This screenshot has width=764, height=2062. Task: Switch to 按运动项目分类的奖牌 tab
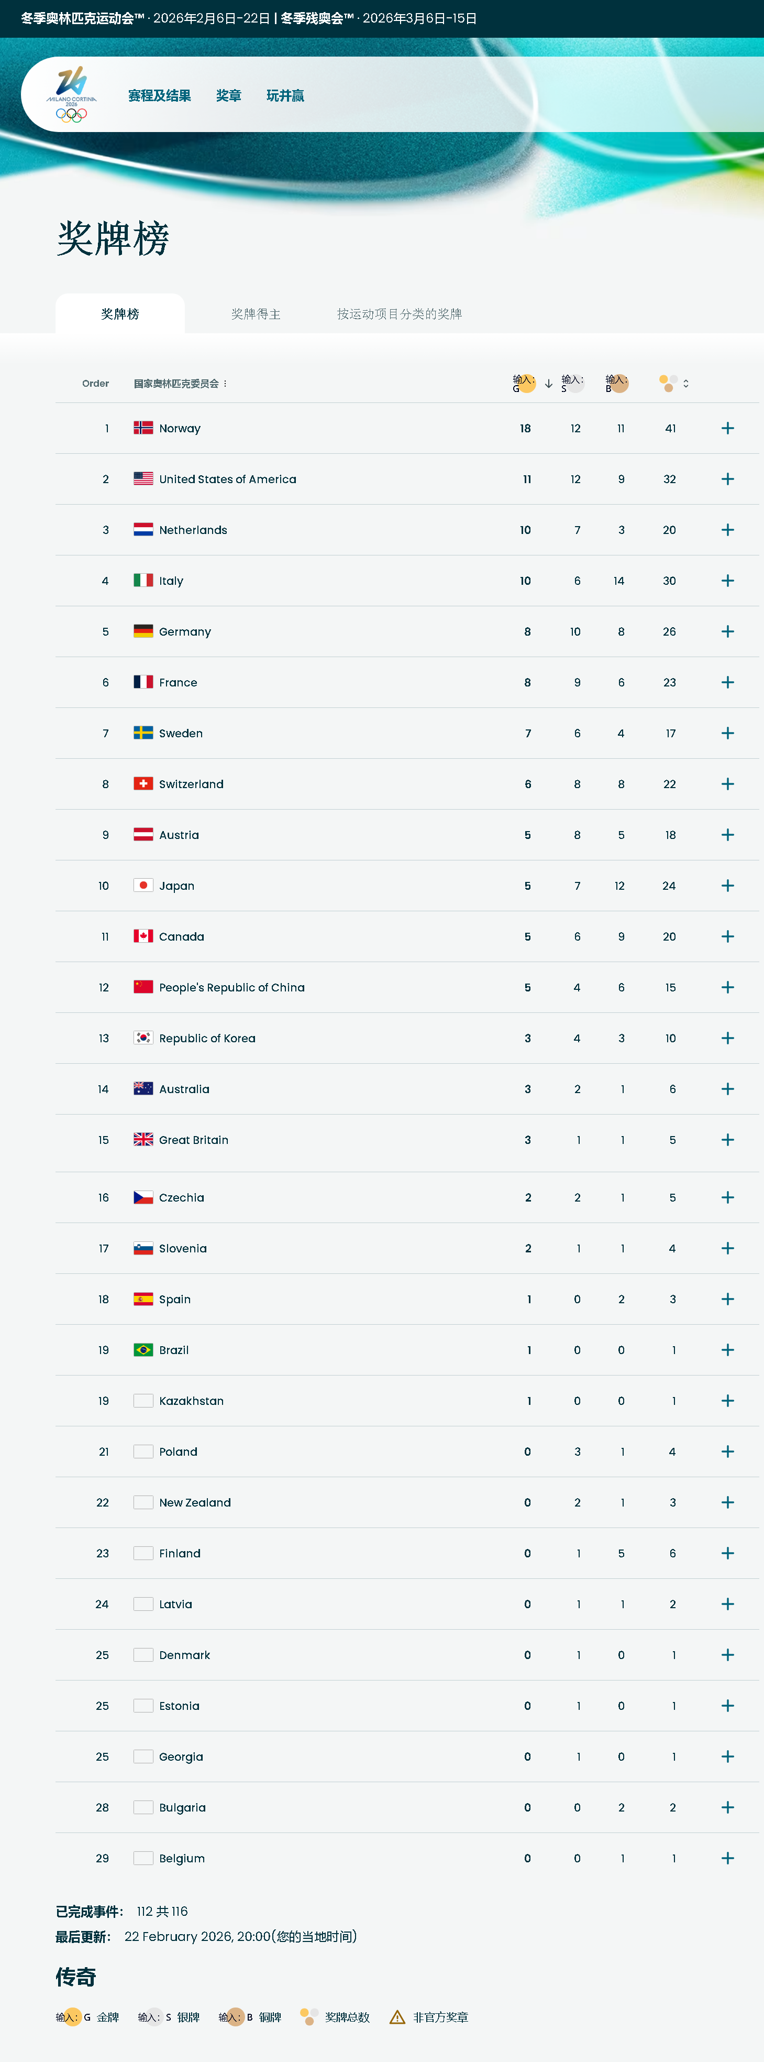point(399,314)
